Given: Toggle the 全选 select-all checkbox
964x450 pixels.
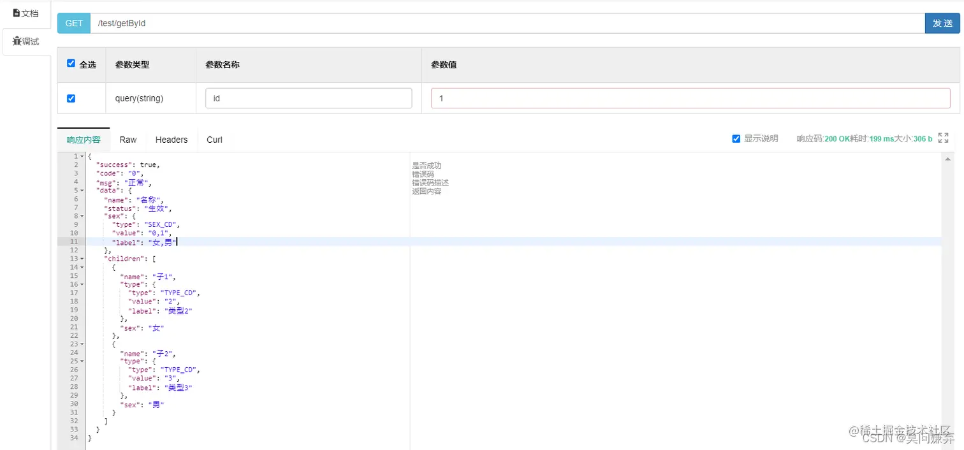Looking at the screenshot, I should (x=71, y=64).
